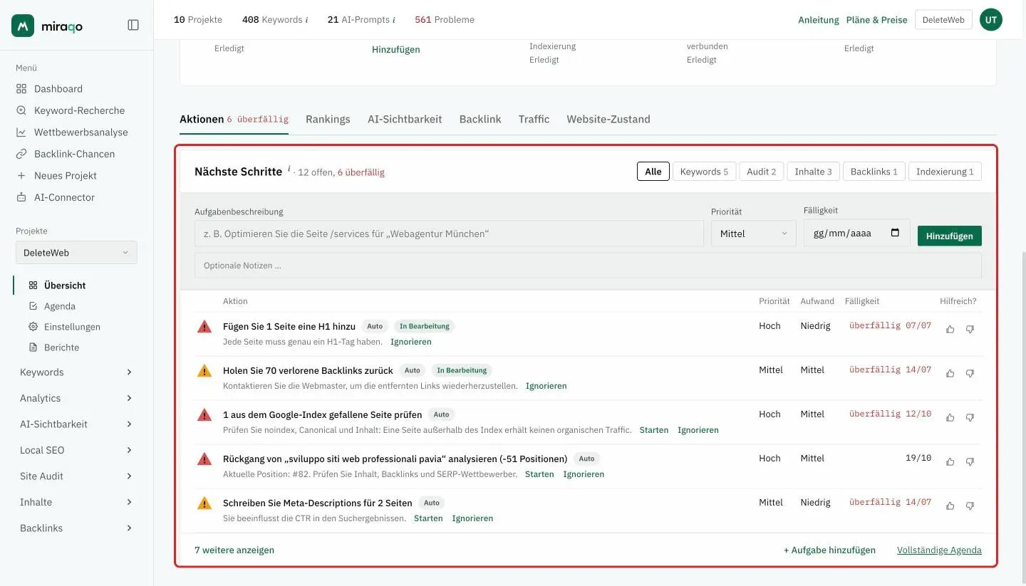Show 7 weitere anzeigen
1026x586 pixels.
234,550
